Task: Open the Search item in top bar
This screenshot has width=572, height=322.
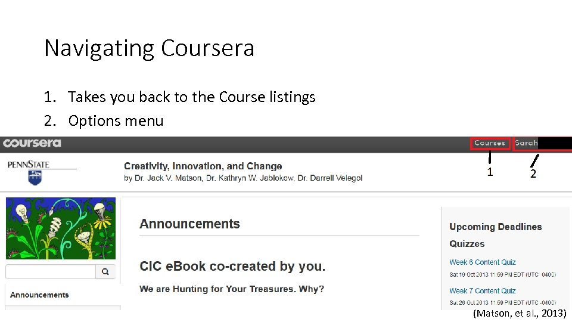Action: (x=526, y=143)
